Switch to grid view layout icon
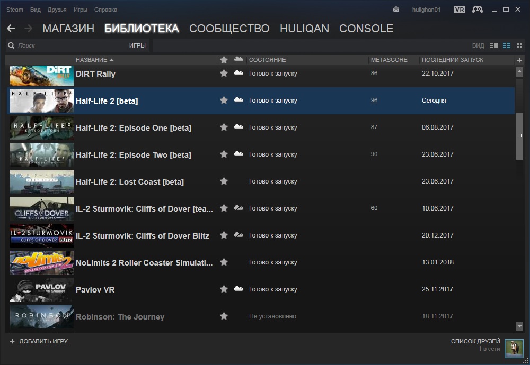 point(519,45)
